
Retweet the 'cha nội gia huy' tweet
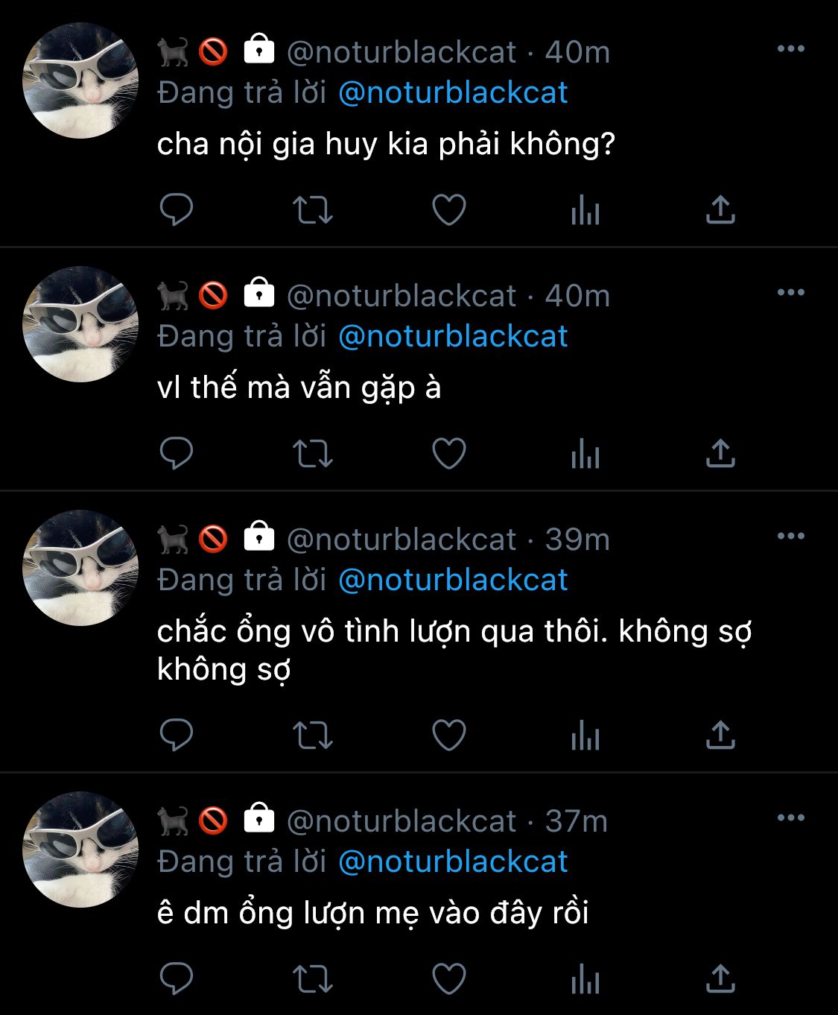[x=312, y=209]
